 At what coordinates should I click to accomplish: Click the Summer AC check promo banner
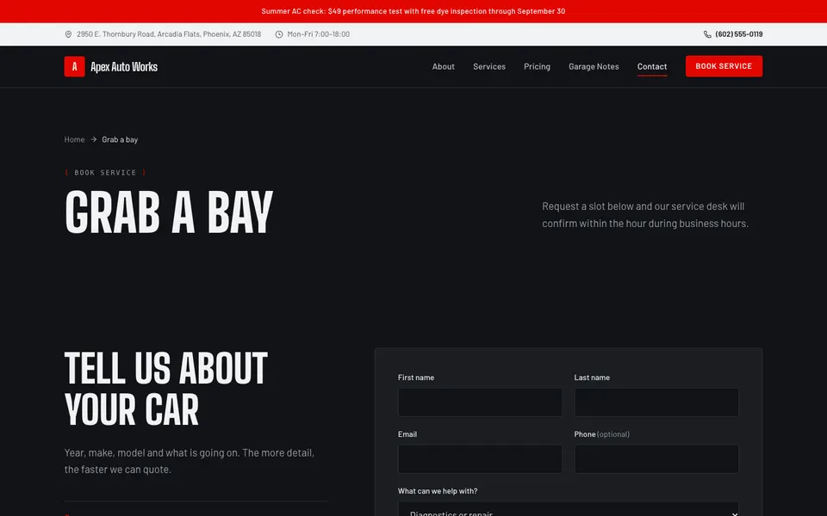click(413, 11)
